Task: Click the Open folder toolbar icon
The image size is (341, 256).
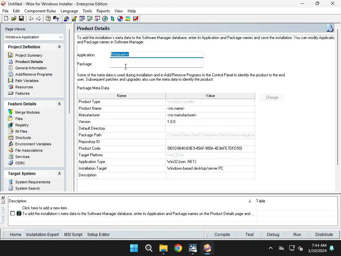Action: pos(14,19)
